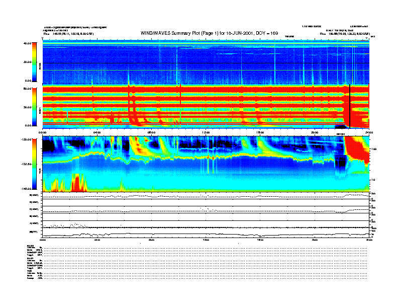
Task: Click 16:00 on the axis below RAD1
Action: click(x=260, y=132)
